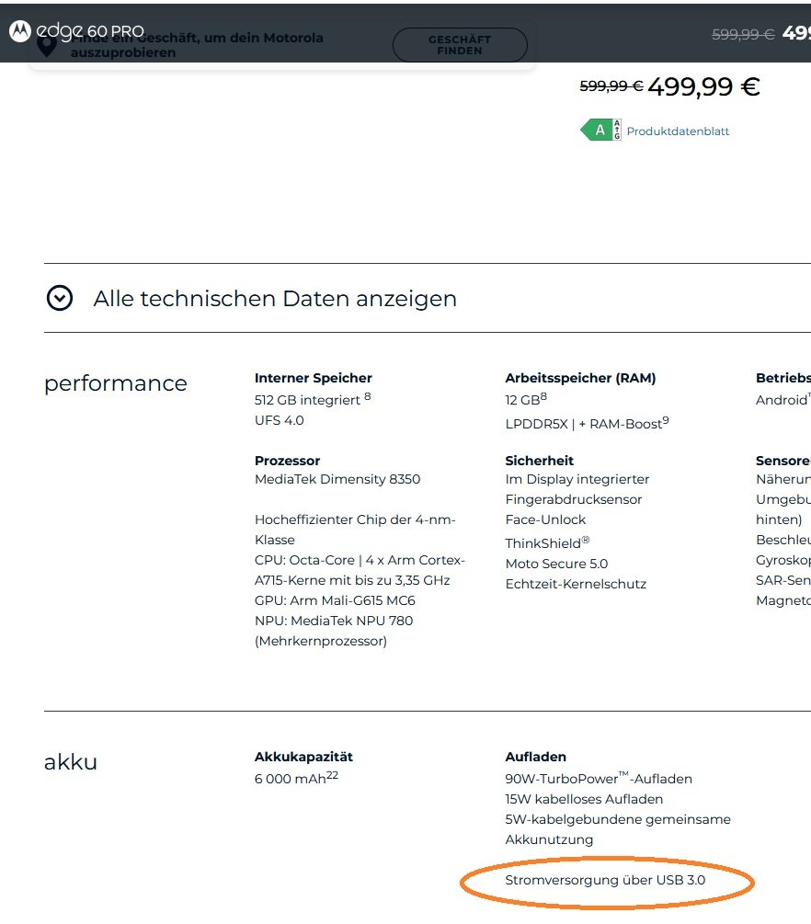811x924 pixels.
Task: Click 'Face-Unlock' text
Action: 545,519
